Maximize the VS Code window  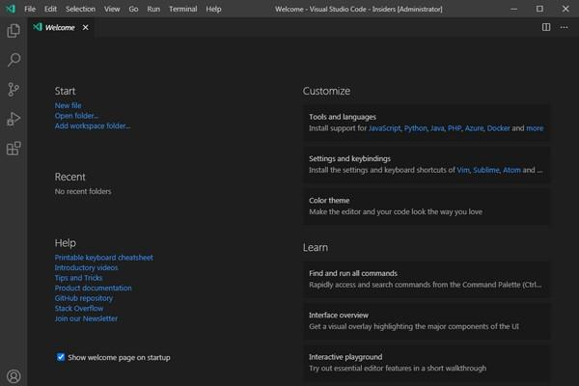point(539,9)
